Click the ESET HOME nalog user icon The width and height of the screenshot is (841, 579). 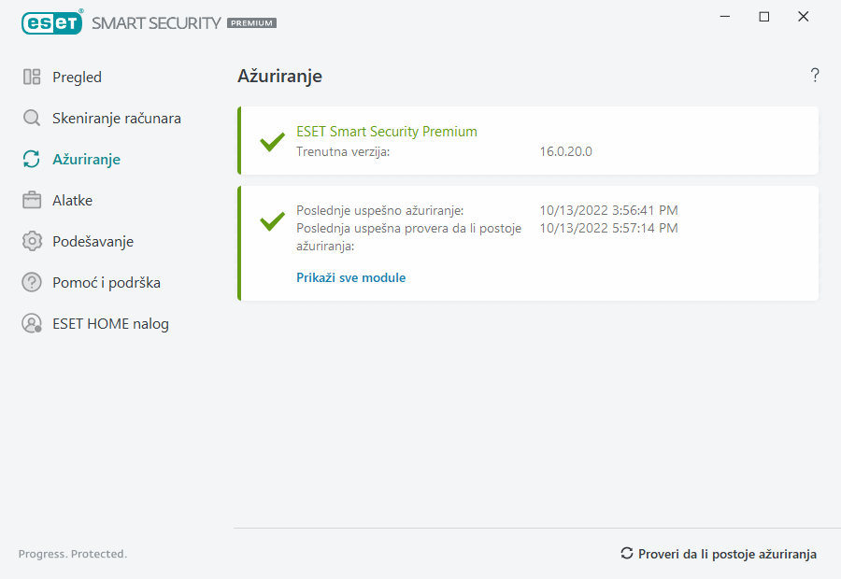click(32, 324)
